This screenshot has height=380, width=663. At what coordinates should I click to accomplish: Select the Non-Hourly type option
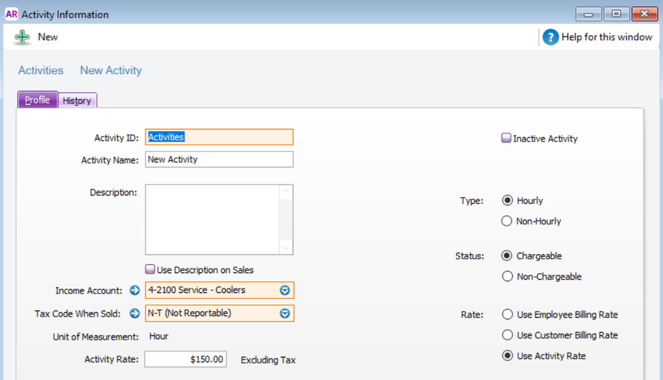coord(507,221)
